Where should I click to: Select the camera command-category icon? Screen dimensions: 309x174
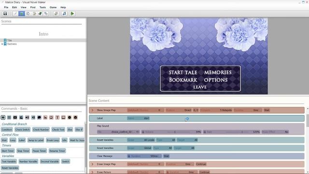(x=15, y=117)
